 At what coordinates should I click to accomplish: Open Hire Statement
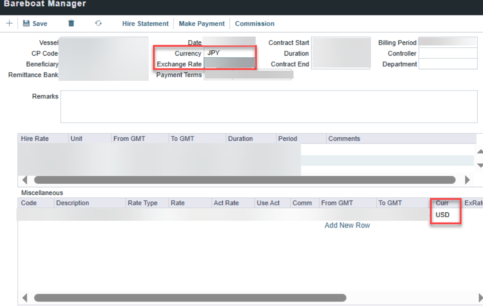point(145,23)
